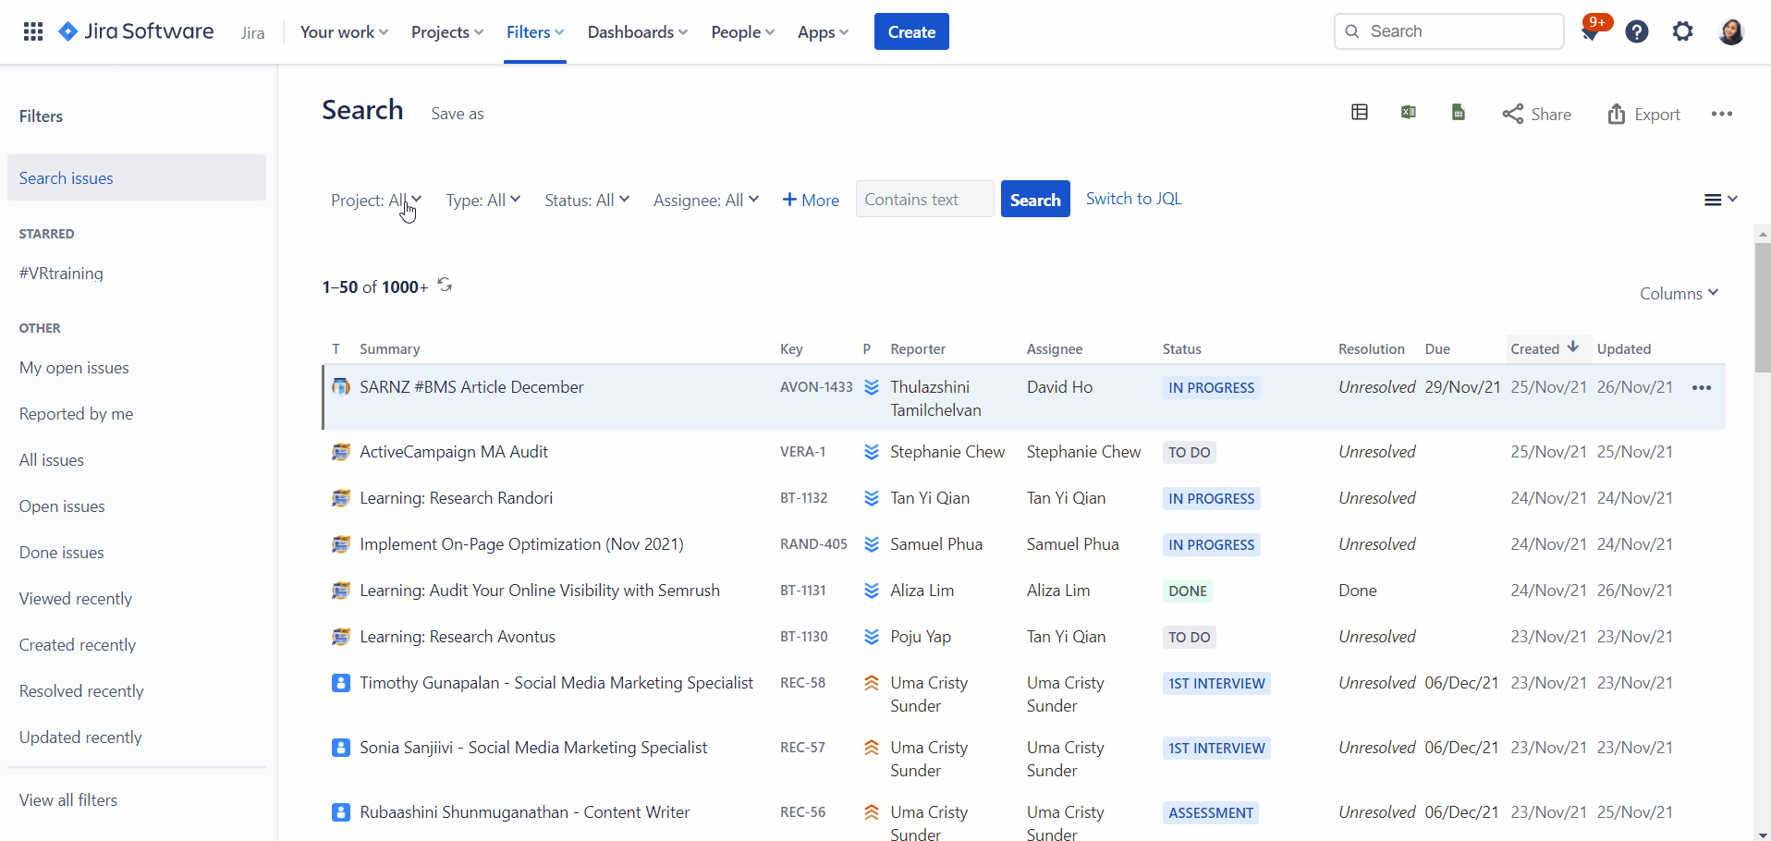Open the Assignee: All filter dropdown
Screen dimensions: 1771x841
(x=706, y=200)
